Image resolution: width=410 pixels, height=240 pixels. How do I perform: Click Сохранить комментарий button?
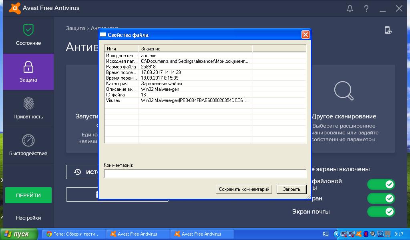click(244, 189)
